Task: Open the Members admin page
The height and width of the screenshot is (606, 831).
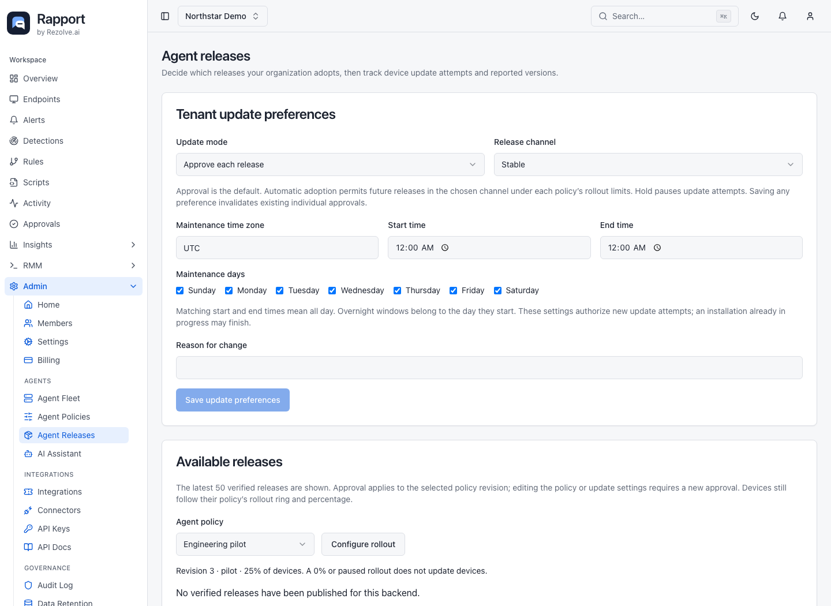Action: tap(74, 323)
